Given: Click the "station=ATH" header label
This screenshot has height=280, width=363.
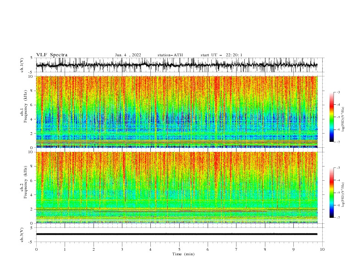Looking at the screenshot, I should pyautogui.click(x=170, y=55).
